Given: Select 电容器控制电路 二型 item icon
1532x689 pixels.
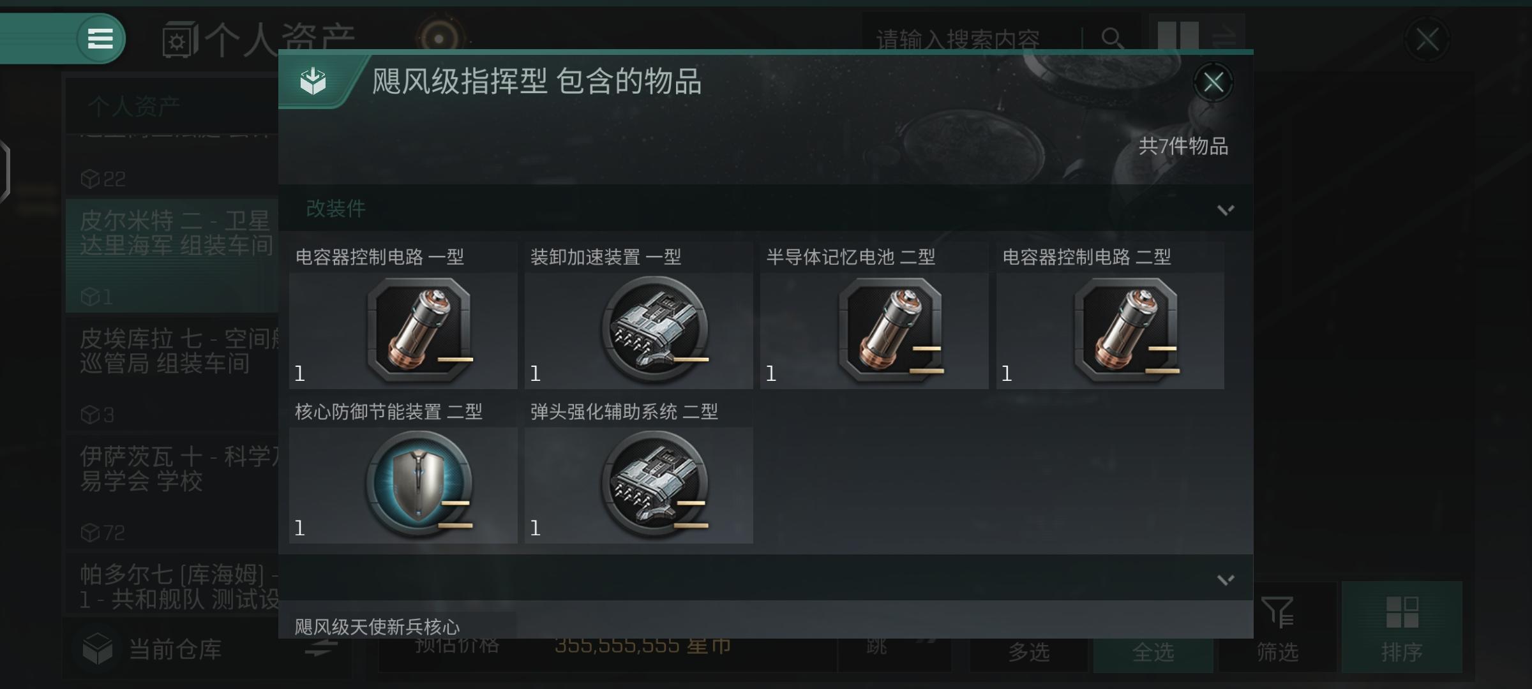Looking at the screenshot, I should click(1127, 330).
